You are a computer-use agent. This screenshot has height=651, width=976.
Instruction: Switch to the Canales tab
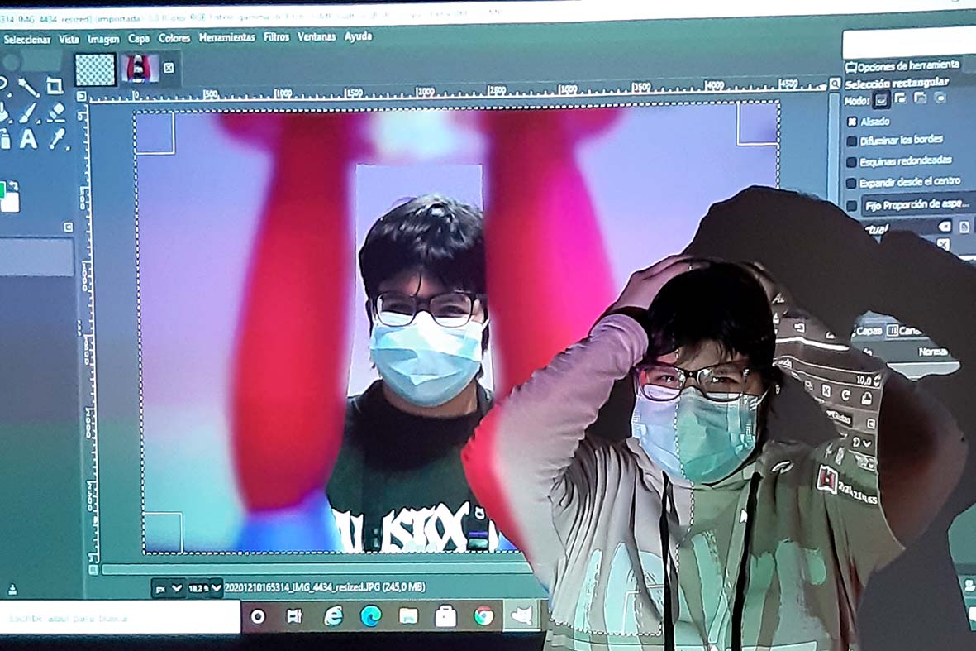pos(905,329)
